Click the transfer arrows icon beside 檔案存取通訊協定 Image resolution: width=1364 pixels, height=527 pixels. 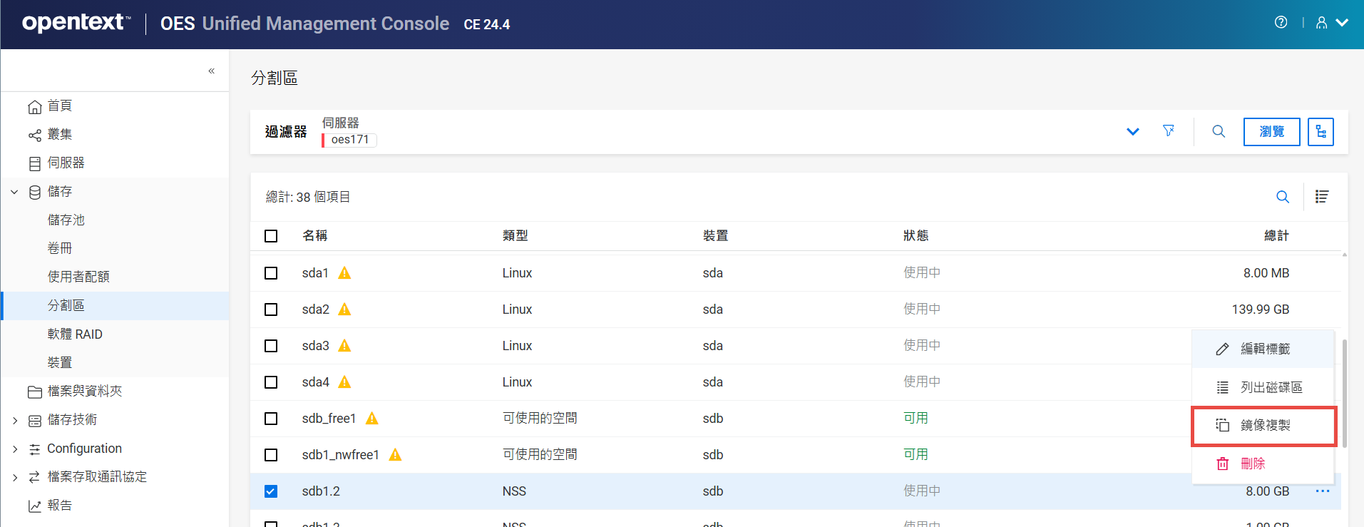[x=34, y=477]
